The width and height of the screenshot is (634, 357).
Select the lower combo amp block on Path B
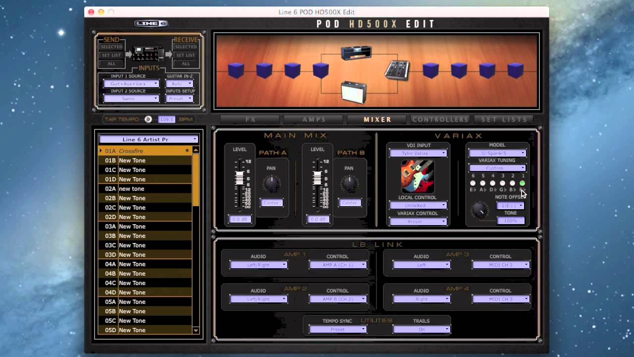(354, 92)
